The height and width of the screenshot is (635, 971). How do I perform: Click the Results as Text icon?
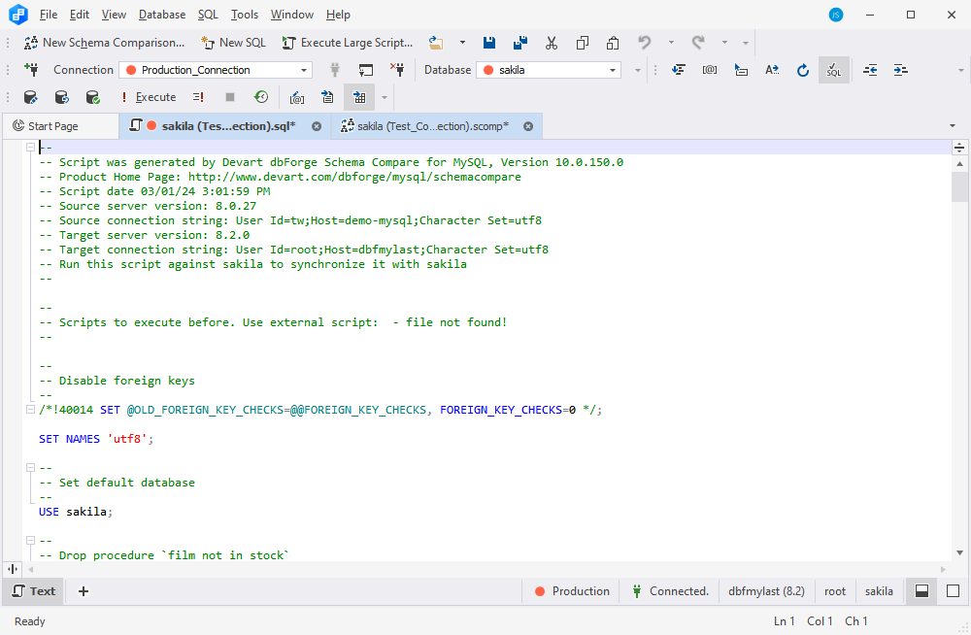(x=327, y=97)
